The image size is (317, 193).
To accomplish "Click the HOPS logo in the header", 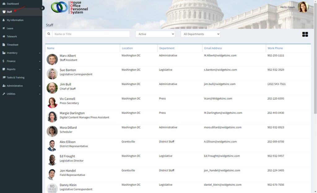I will click(69, 7).
